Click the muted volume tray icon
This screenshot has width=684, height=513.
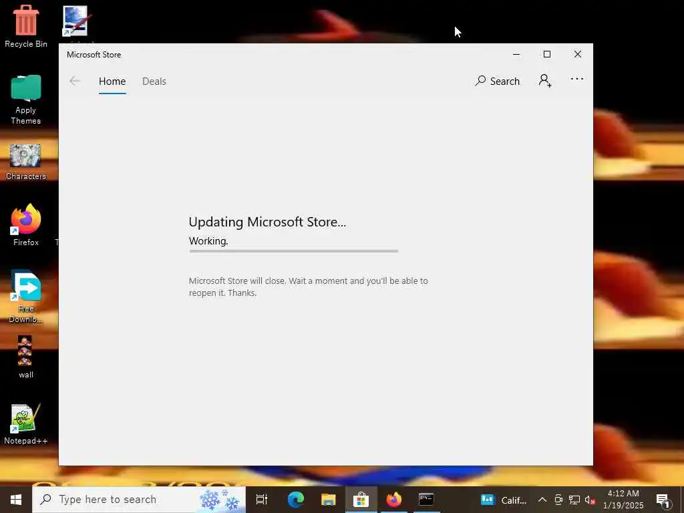(x=590, y=500)
